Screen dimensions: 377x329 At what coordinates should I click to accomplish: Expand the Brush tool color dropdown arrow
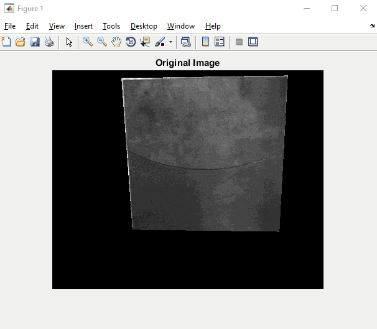pyautogui.click(x=171, y=42)
